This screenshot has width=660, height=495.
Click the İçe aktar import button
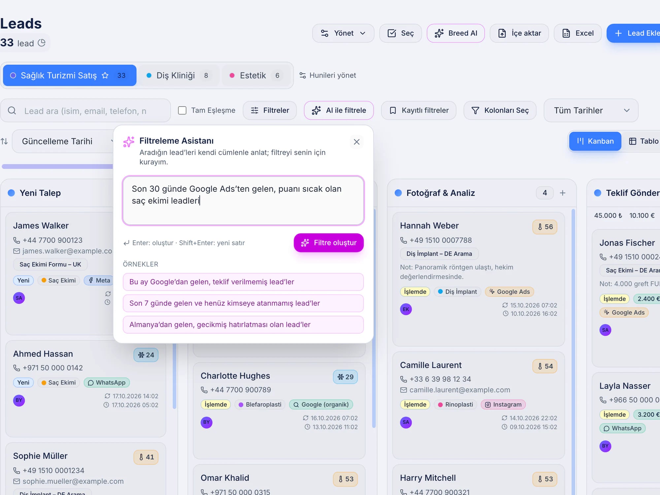click(x=519, y=33)
